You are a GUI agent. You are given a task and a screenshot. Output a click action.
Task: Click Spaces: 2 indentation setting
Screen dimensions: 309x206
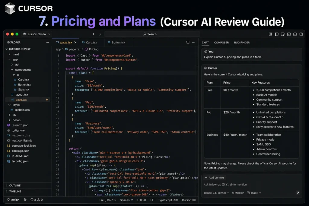pos(126,200)
